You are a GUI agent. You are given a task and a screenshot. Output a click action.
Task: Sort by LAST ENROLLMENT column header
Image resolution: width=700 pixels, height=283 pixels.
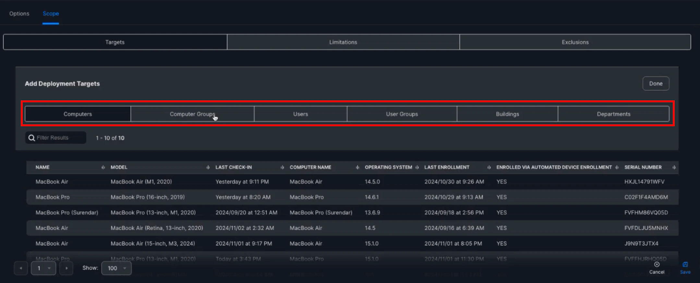[x=447, y=167]
